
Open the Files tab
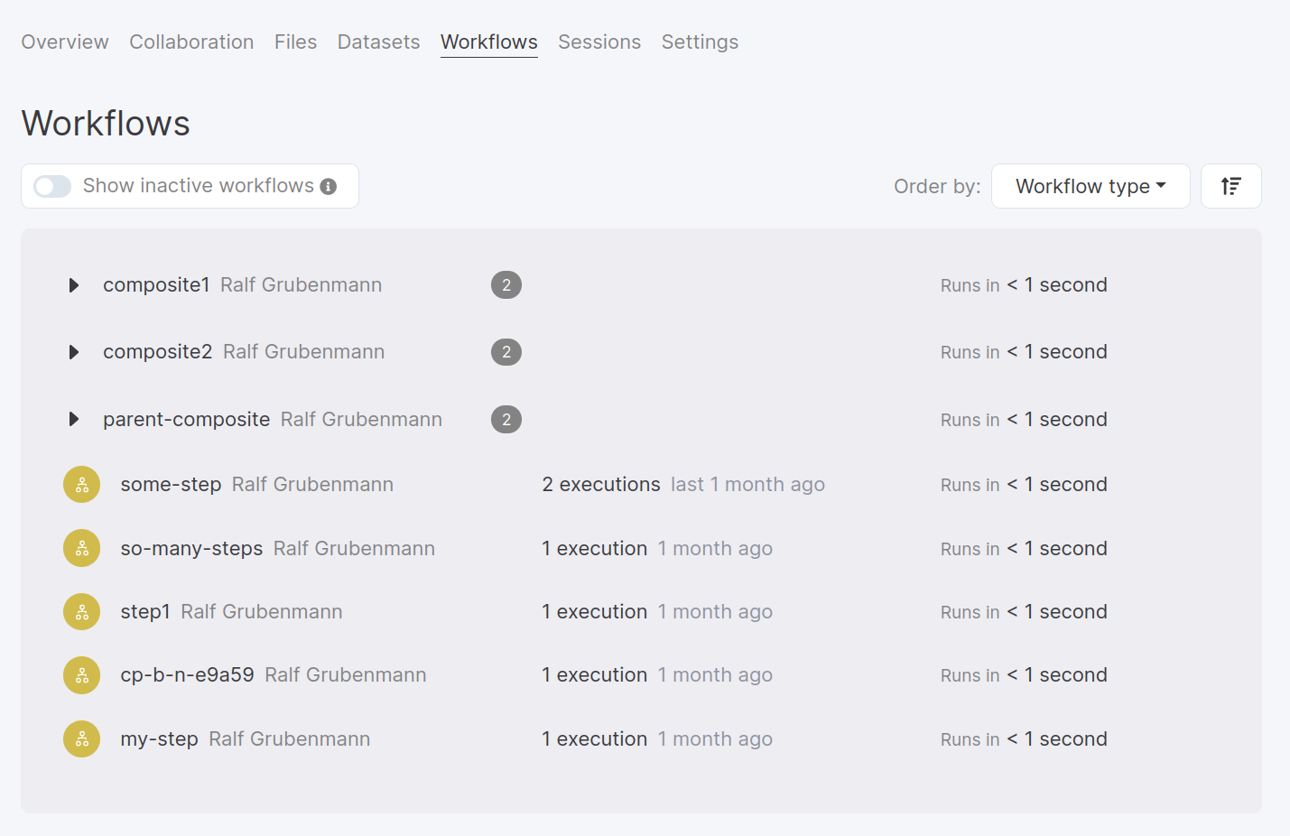295,42
